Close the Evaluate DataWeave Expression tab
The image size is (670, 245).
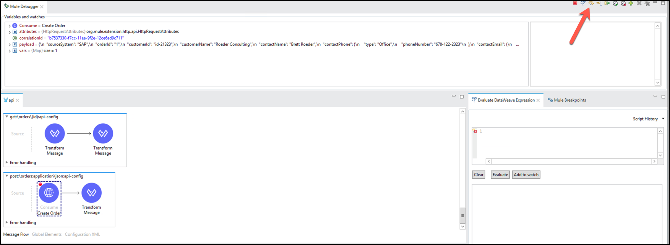pos(538,100)
